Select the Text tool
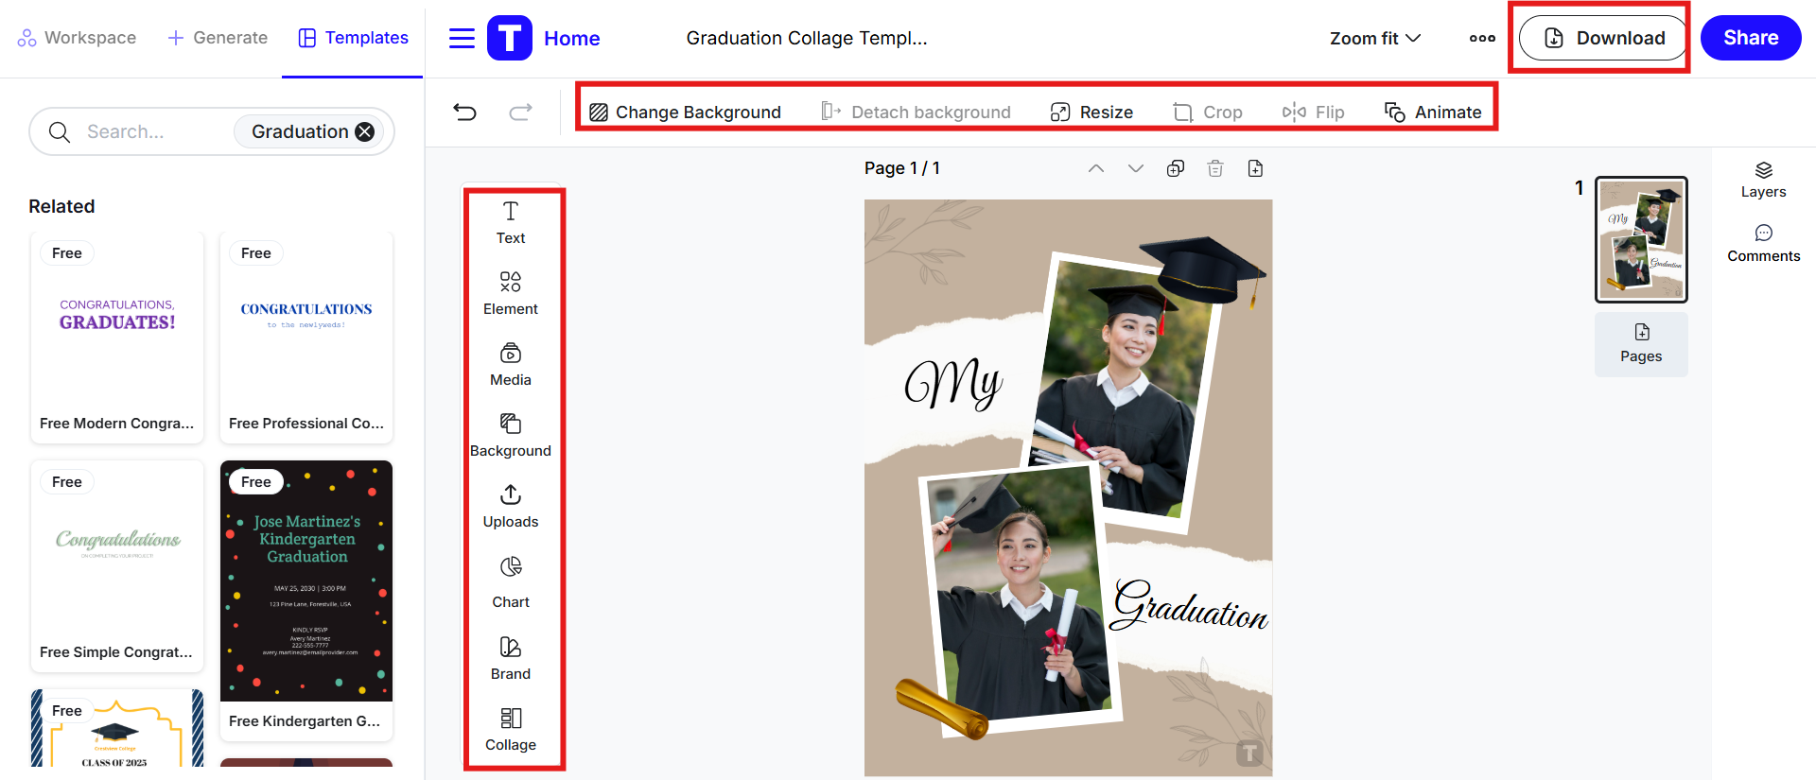 (511, 223)
